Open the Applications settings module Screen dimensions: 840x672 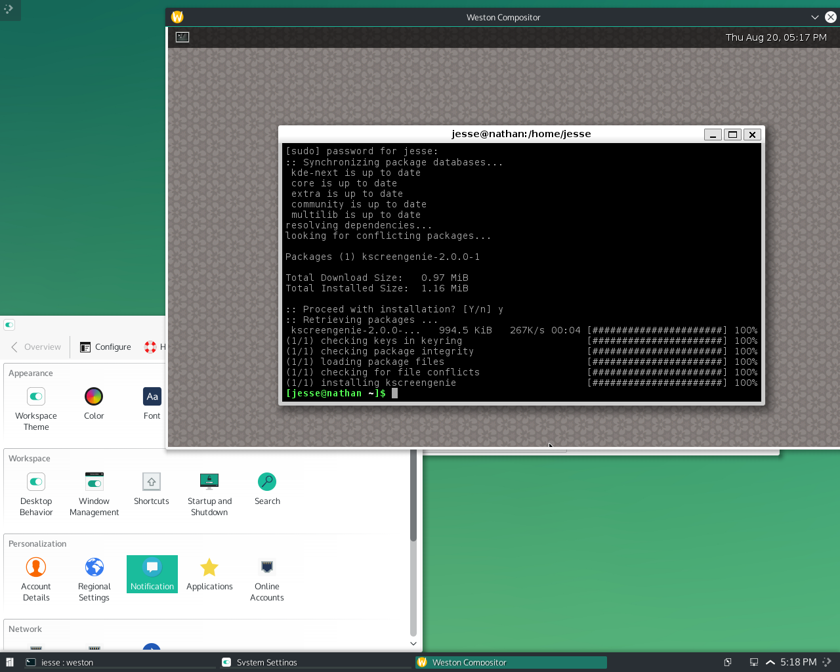[209, 574]
